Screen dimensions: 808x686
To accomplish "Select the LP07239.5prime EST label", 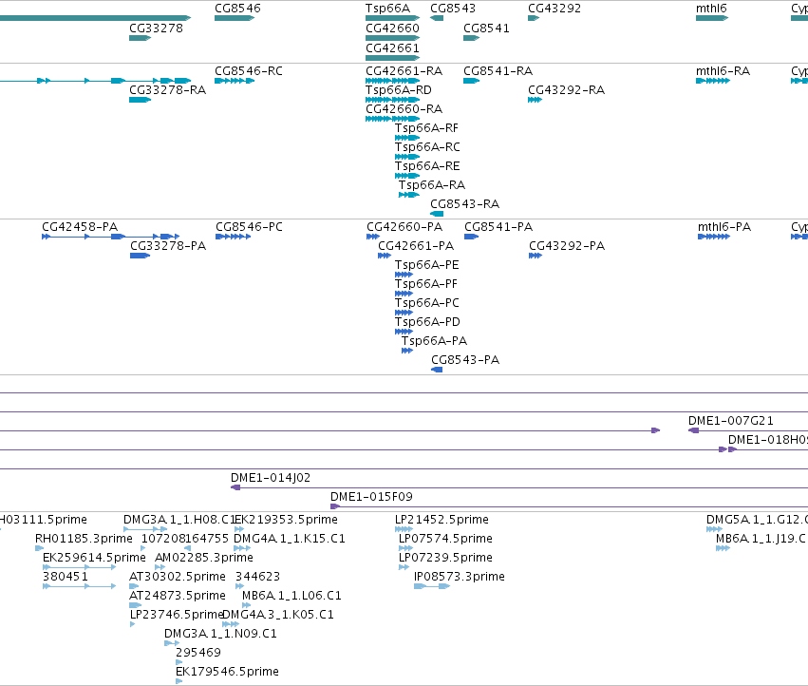I will 445,558.
